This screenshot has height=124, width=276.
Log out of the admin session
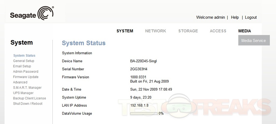pos(251,17)
